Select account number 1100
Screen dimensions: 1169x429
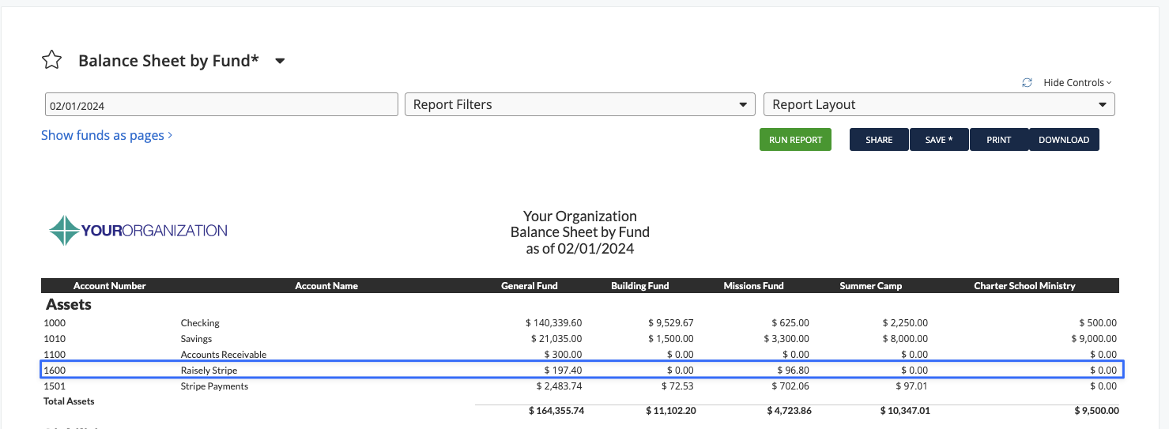tap(55, 355)
